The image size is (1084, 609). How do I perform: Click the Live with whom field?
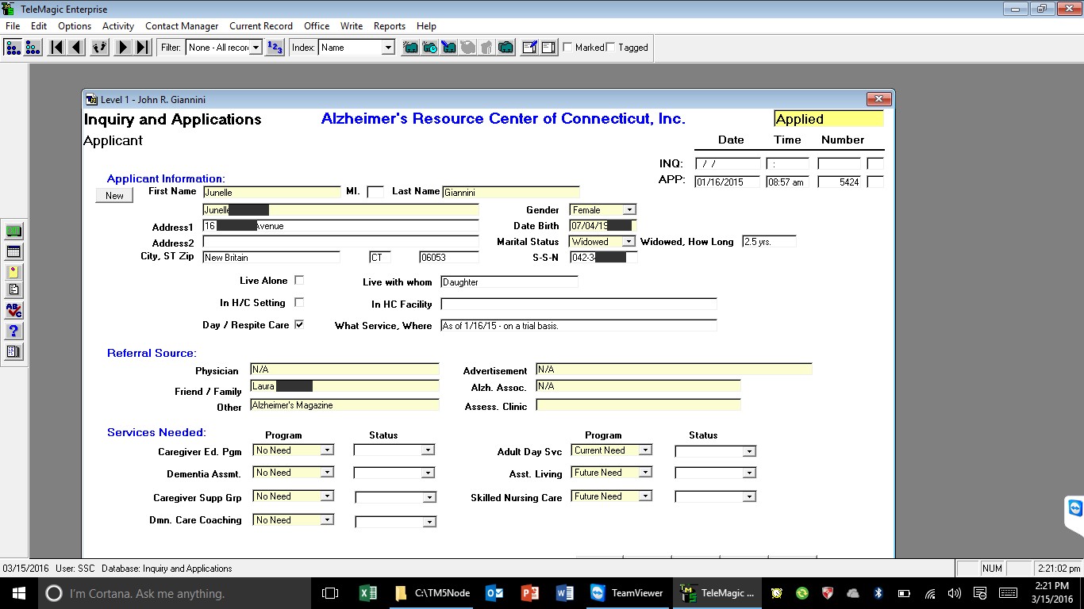click(509, 282)
